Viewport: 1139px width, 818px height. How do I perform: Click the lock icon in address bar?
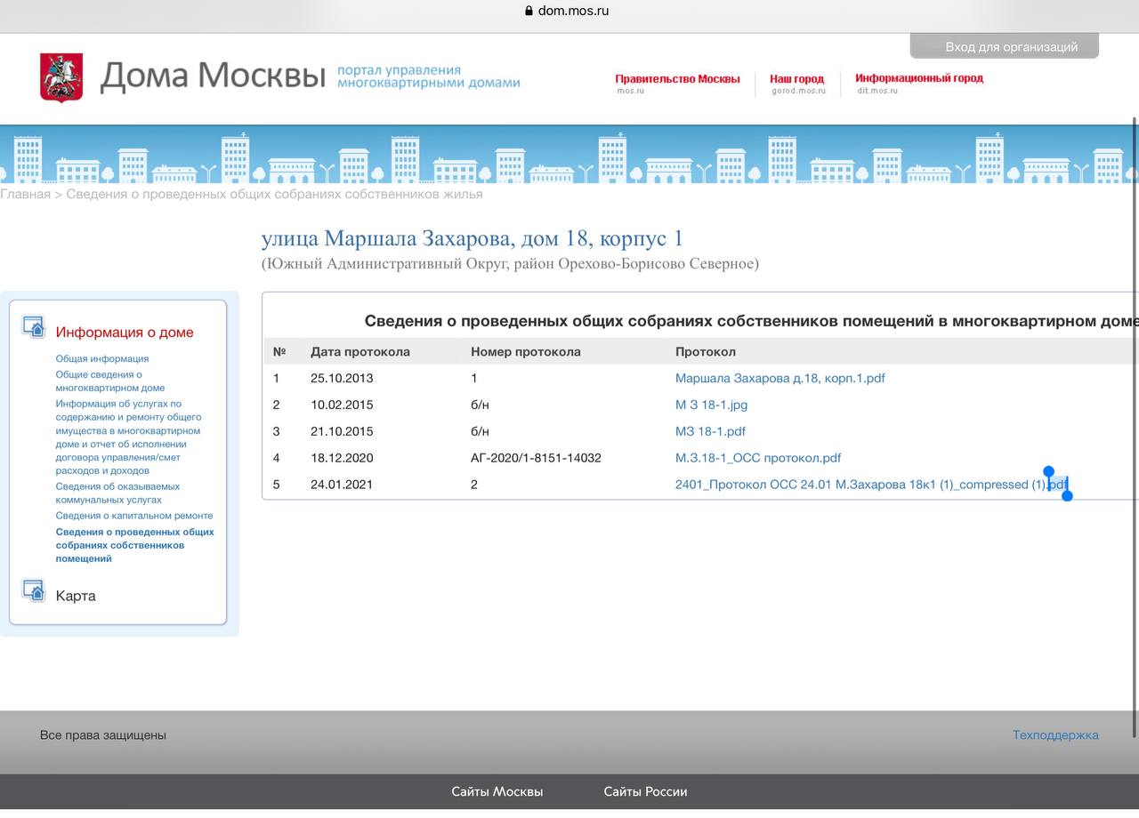pyautogui.click(x=529, y=12)
